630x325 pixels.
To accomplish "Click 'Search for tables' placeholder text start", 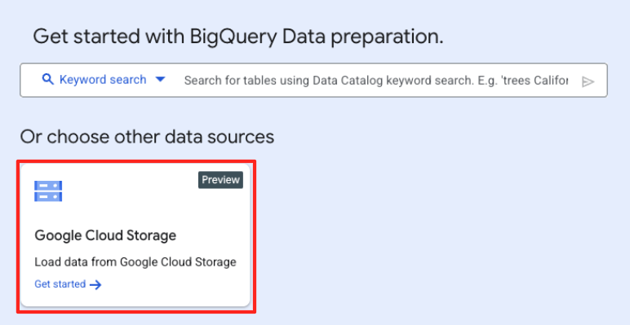I will click(230, 81).
